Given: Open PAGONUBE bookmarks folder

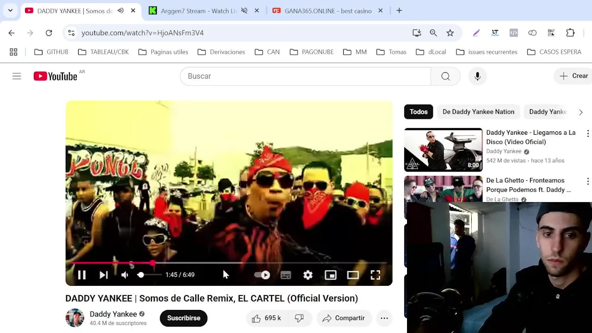Looking at the screenshot, I should tap(312, 52).
